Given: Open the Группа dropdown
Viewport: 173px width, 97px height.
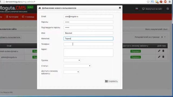Looking at the screenshot, I should (72, 60).
